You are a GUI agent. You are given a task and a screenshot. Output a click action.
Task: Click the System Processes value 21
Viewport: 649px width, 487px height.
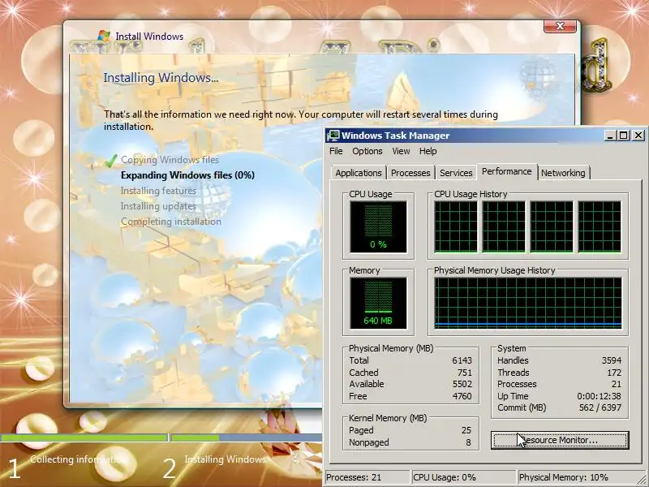617,384
